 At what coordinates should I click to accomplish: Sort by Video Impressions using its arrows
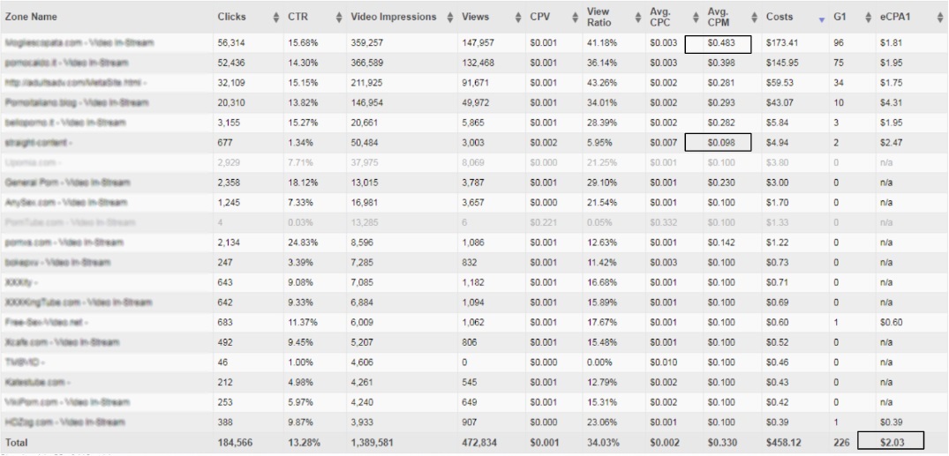pyautogui.click(x=448, y=17)
